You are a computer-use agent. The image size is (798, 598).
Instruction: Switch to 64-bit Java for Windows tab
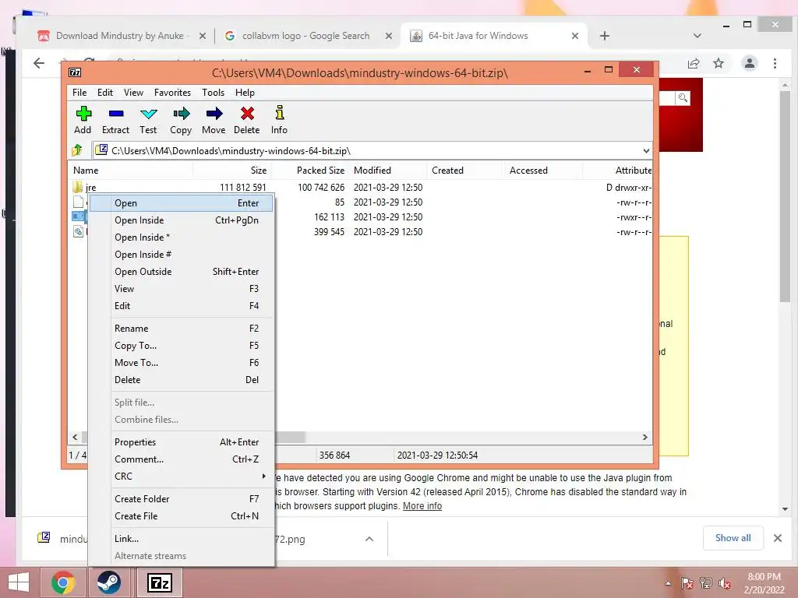tap(493, 36)
